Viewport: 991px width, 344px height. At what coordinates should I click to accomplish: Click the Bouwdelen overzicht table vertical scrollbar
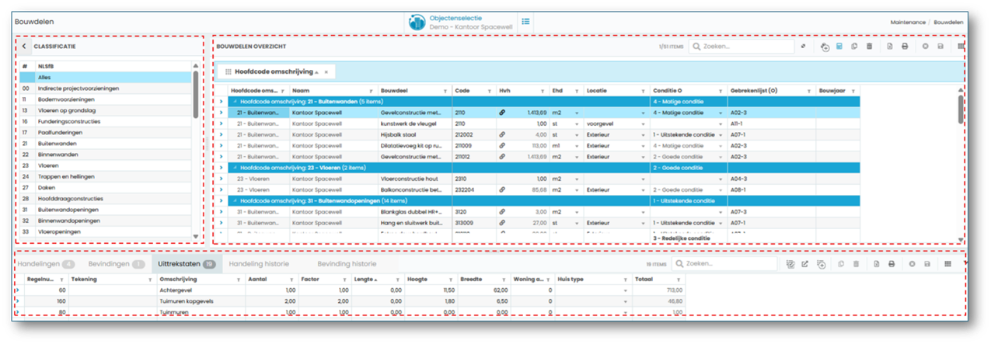961,109
